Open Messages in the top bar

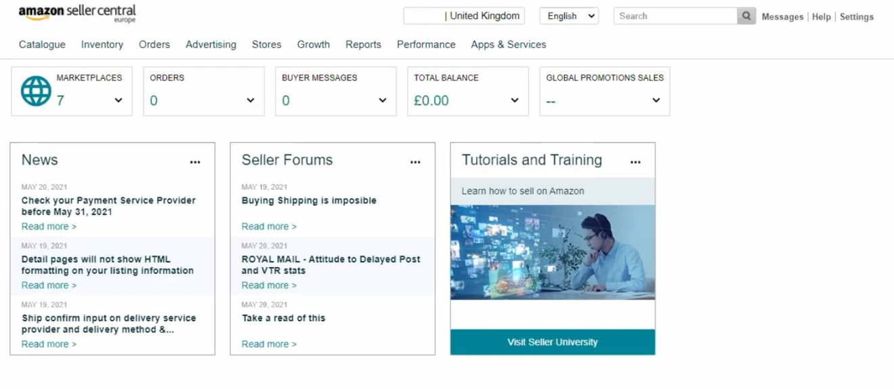point(782,16)
